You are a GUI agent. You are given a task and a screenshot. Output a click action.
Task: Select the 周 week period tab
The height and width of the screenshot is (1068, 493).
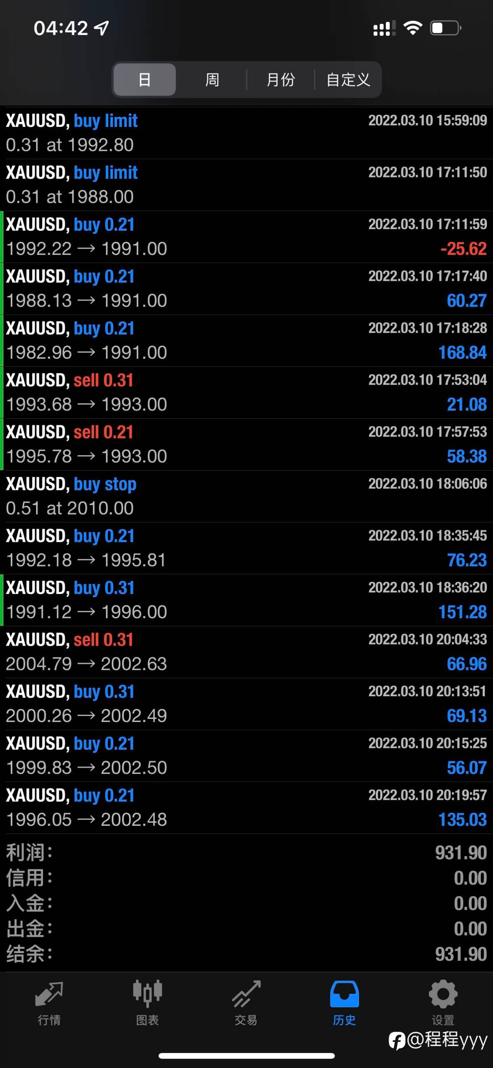[x=212, y=79]
